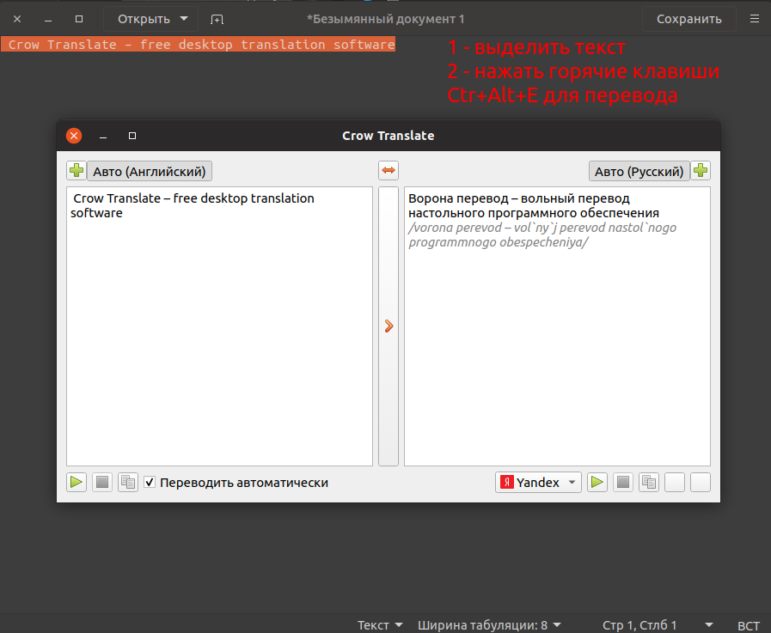The image size is (771, 633).
Task: Open the editor hamburger menu
Action: 755,19
